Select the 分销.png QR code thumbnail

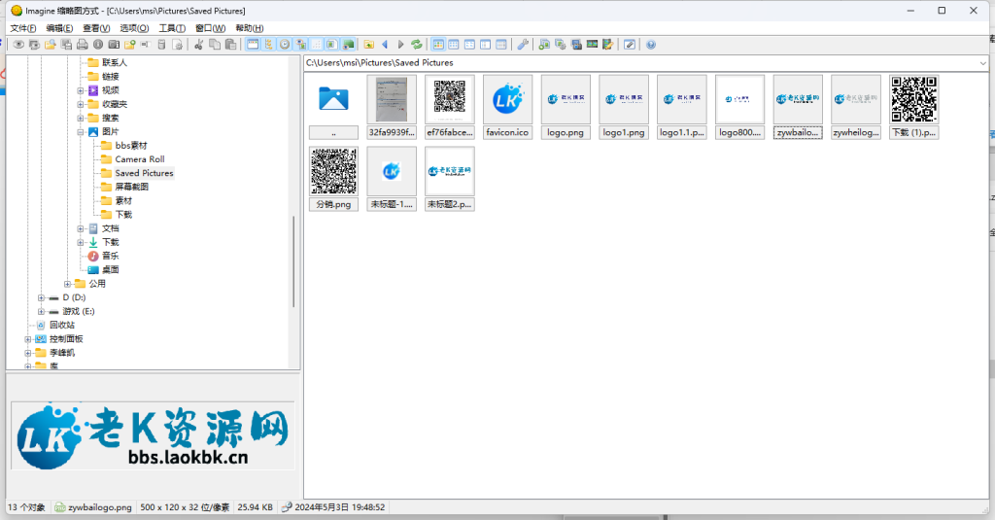point(334,179)
